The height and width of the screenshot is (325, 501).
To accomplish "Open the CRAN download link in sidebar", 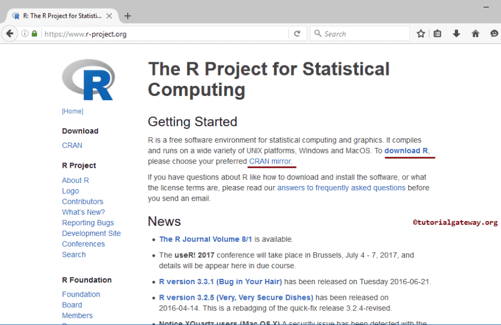I will [72, 145].
